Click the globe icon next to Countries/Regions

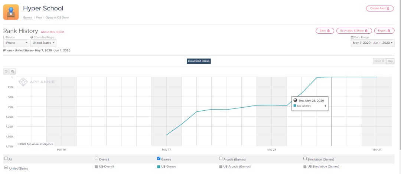pyautogui.click(x=32, y=37)
